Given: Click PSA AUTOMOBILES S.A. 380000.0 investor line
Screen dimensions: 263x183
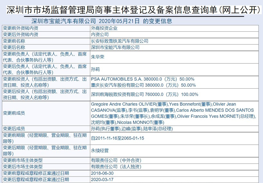Looking at the screenshot, I should (x=143, y=79).
